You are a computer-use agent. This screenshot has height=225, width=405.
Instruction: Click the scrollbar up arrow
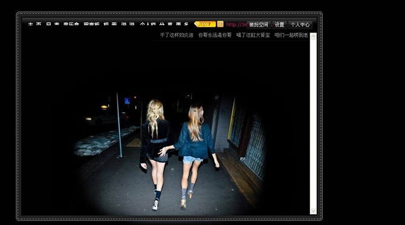[313, 36]
